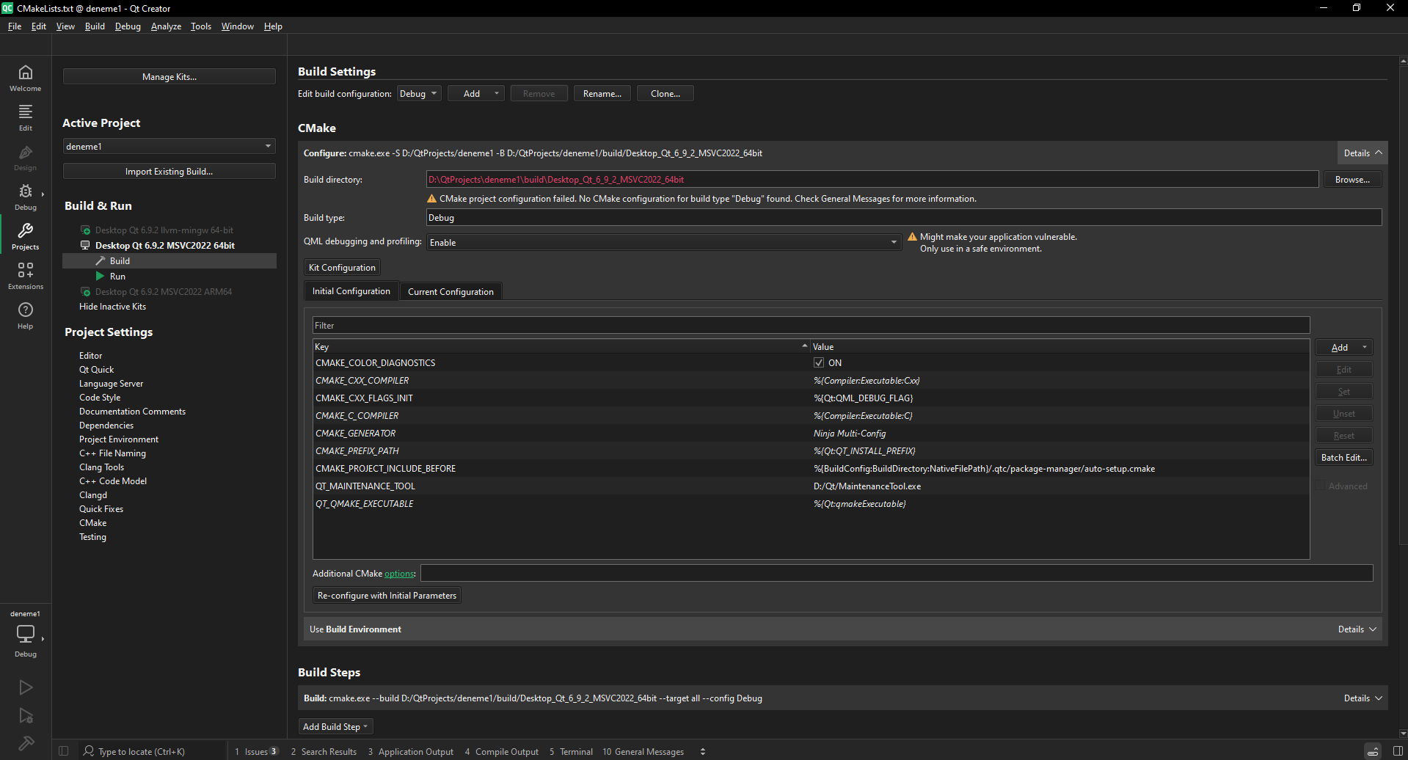Click the Clone configuration button
Viewport: 1408px width, 760px height.
point(665,94)
